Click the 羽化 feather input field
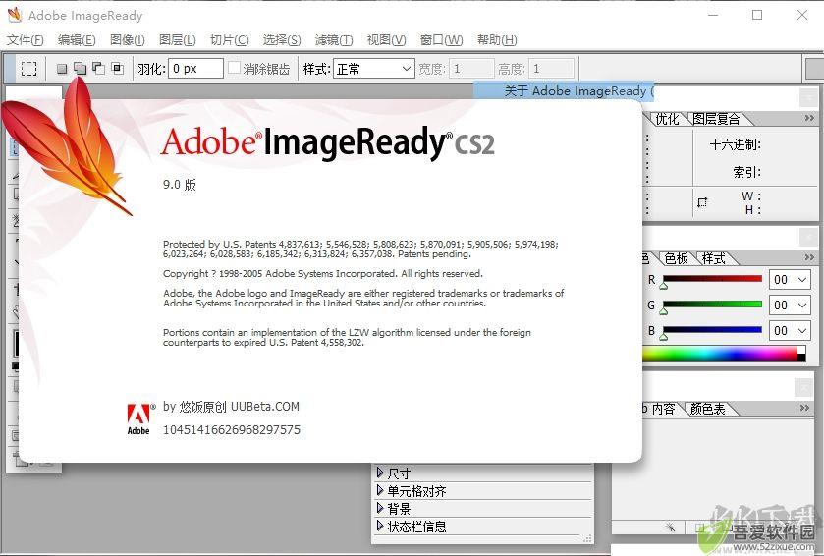 pos(195,69)
